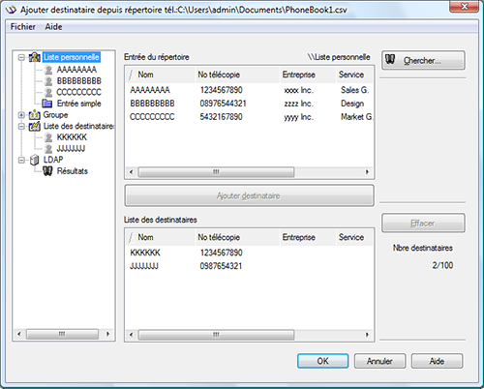Viewport: 484px width, 389px height.
Task: Click the Effacer button
Action: click(x=423, y=223)
